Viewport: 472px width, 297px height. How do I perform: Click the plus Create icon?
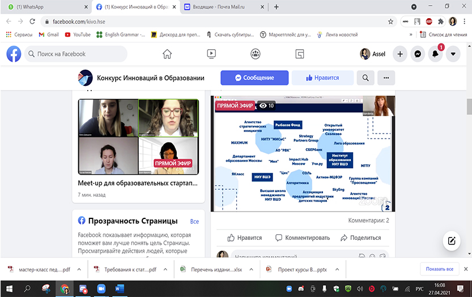click(400, 54)
